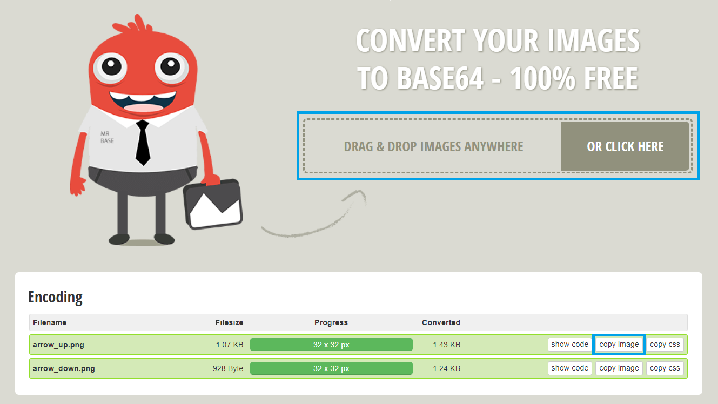Click the arrow_up.png green progress bar
Image resolution: width=718 pixels, height=404 pixels.
331,345
